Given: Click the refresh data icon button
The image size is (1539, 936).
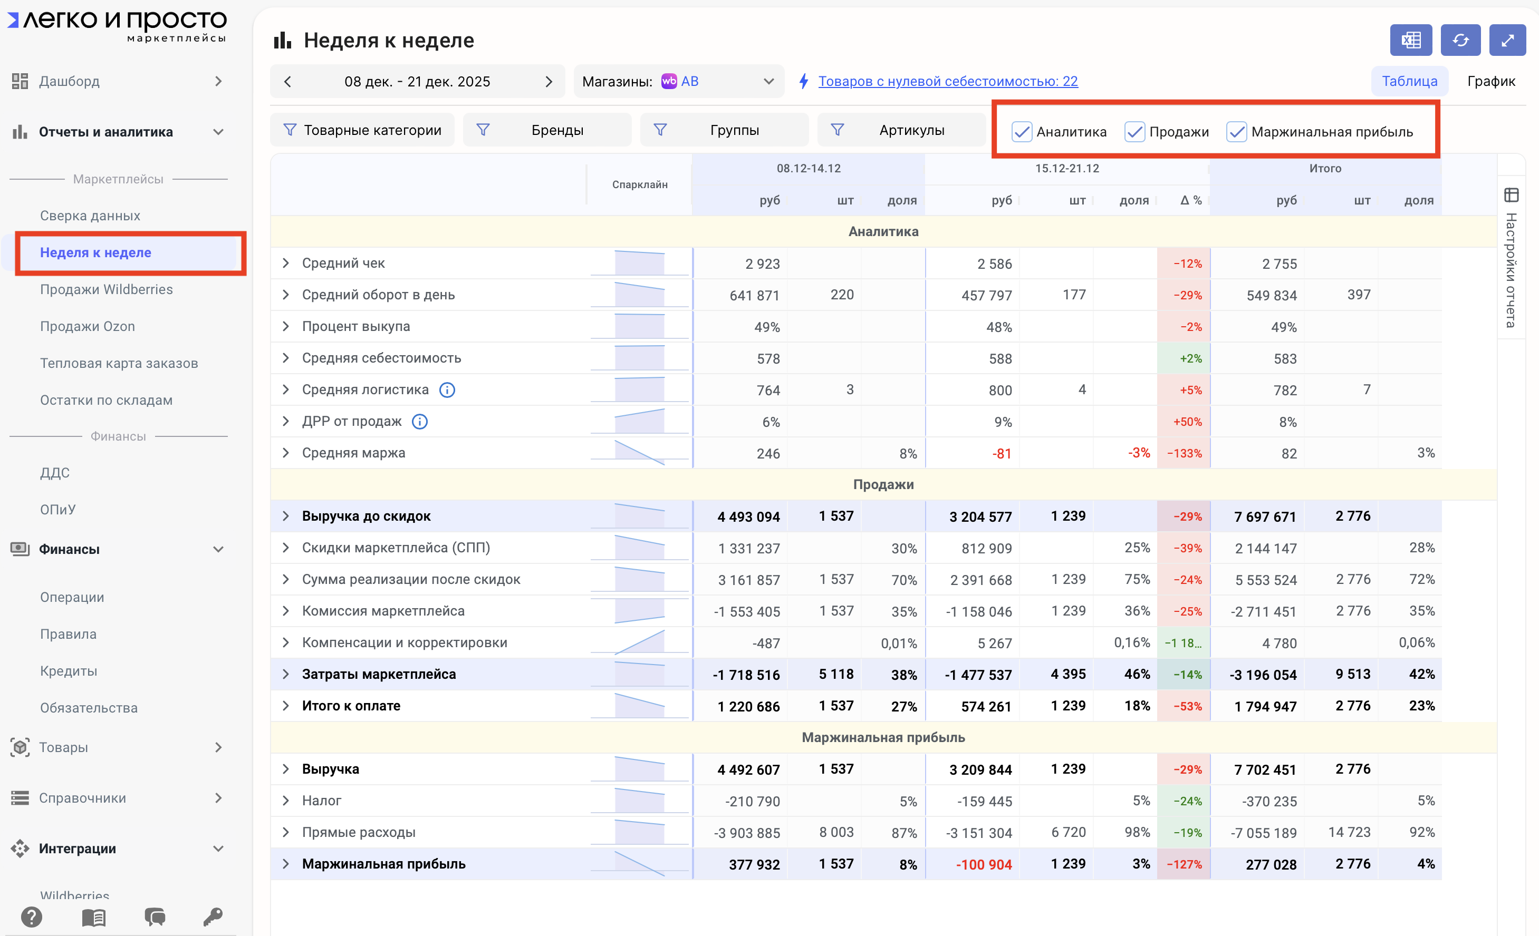Looking at the screenshot, I should (x=1460, y=41).
